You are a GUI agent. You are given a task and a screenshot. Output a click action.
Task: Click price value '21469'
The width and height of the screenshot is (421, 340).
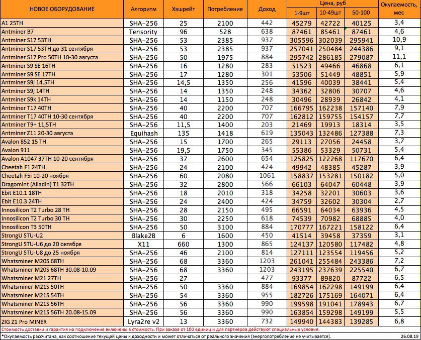[x=302, y=125]
